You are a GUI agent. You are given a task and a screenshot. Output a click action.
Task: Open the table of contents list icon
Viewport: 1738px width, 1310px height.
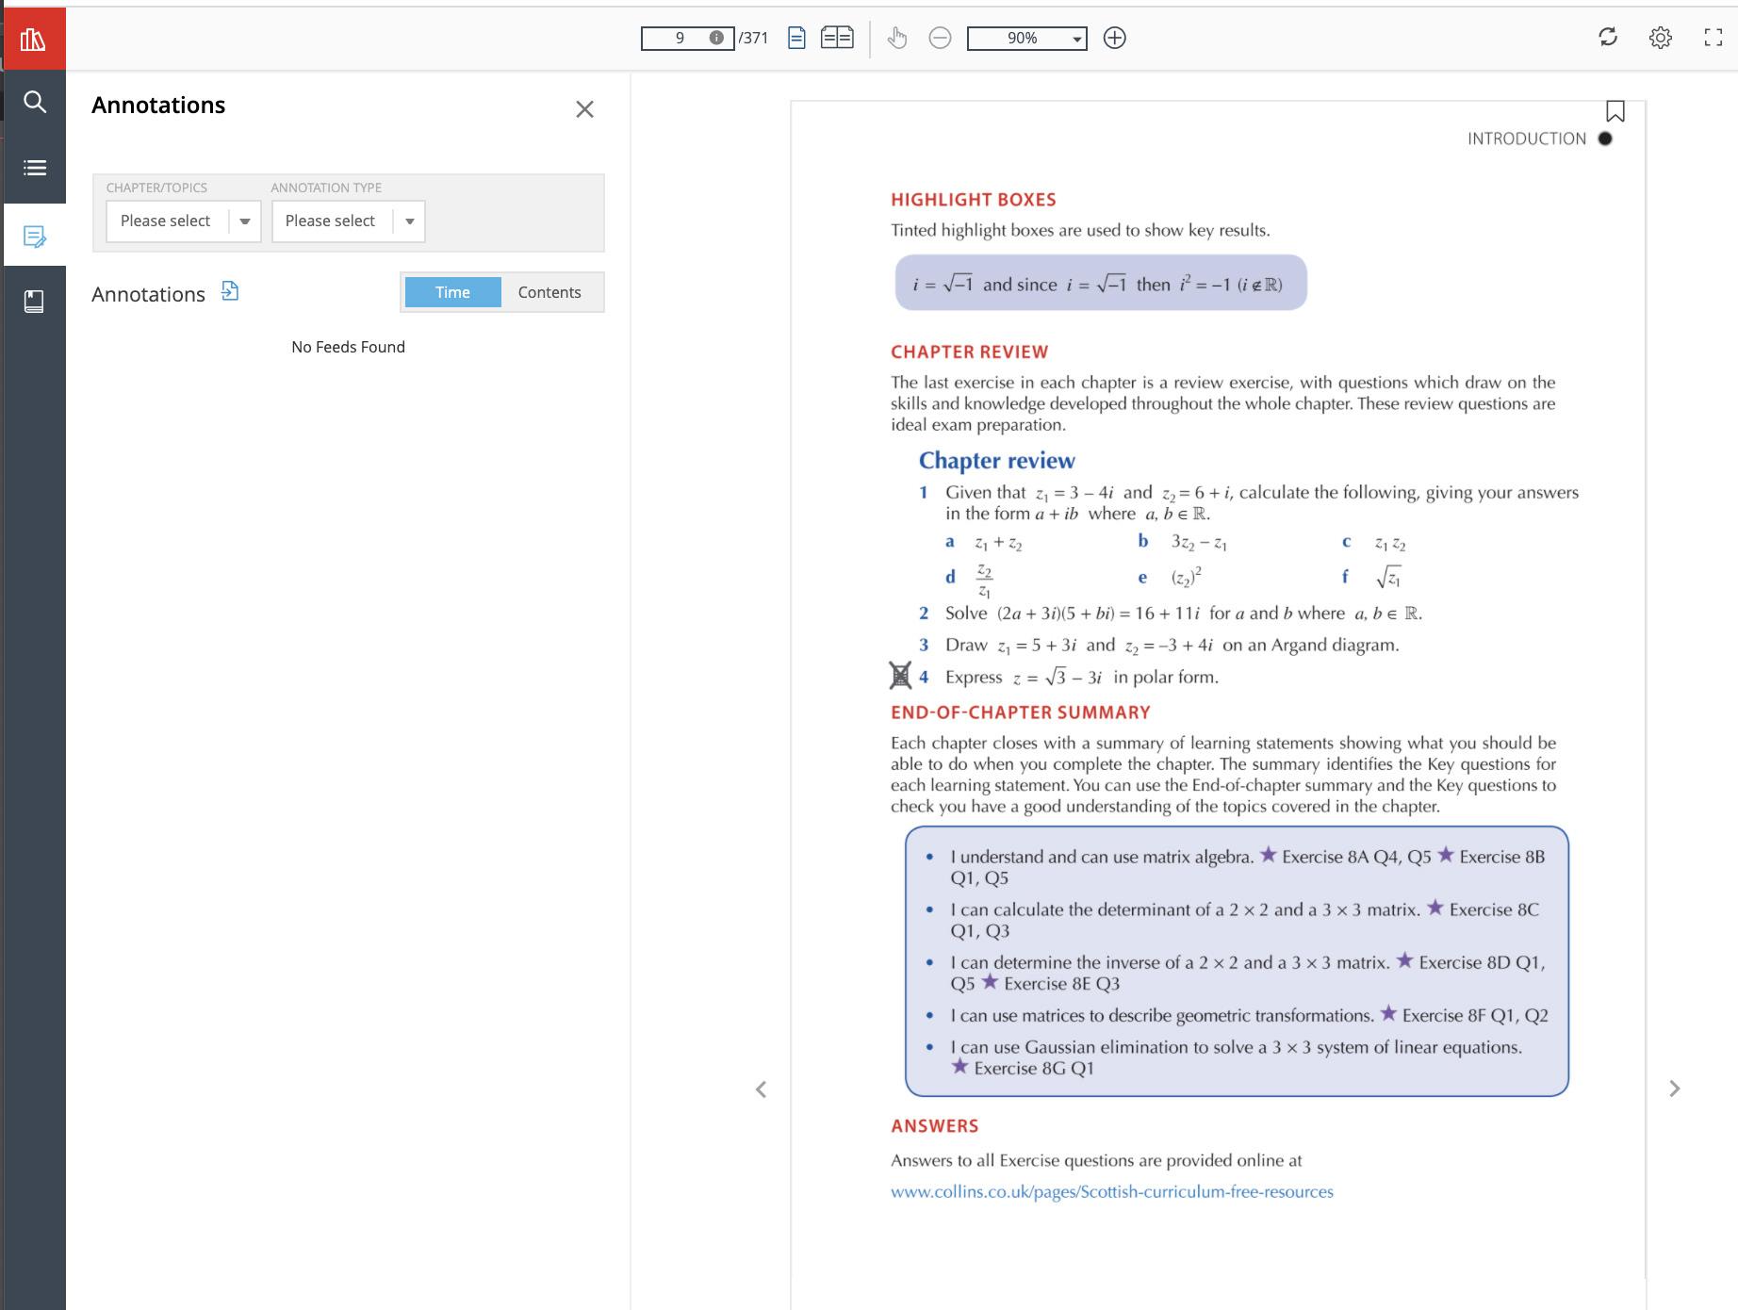pyautogui.click(x=34, y=168)
